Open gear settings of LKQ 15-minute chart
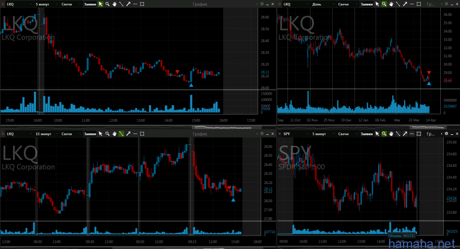Image resolution: width=460 pixels, height=249 pixels. (262, 134)
